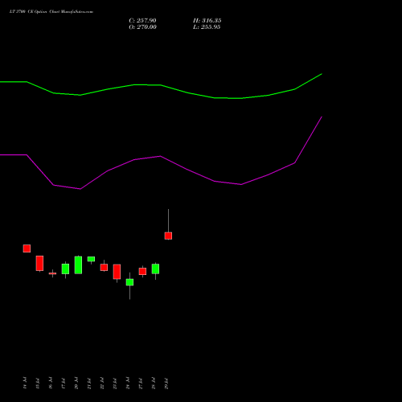Click the tall green candlestick for 20 Jul
This screenshot has width=402, height=402.
tap(78, 265)
